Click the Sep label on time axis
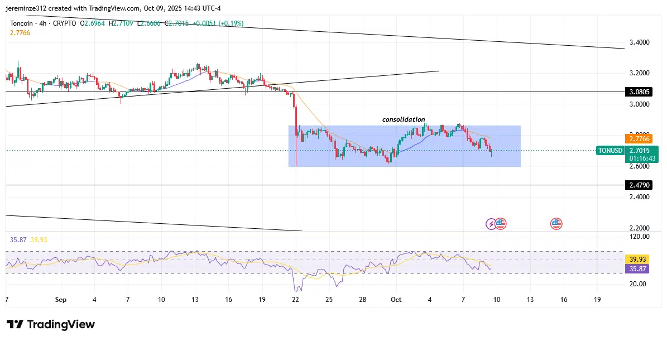The height and width of the screenshot is (341, 667). (x=61, y=300)
